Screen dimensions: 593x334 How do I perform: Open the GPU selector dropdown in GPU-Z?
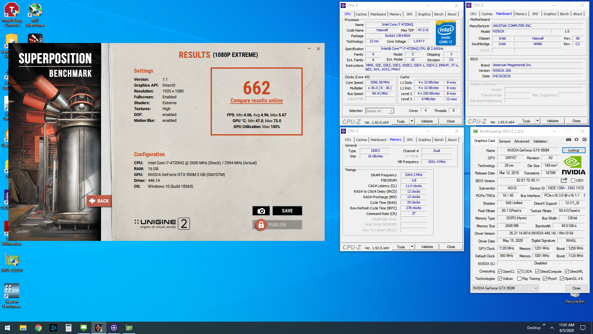point(505,288)
